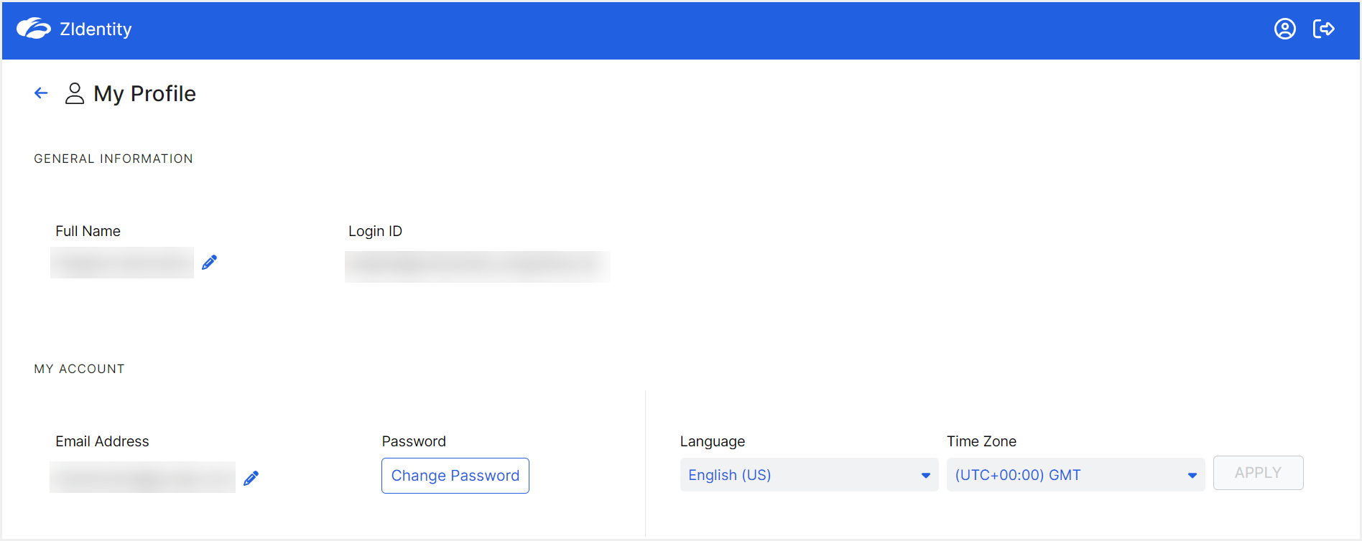This screenshot has width=1362, height=541.
Task: Click the blurred Full Name value
Action: point(122,263)
